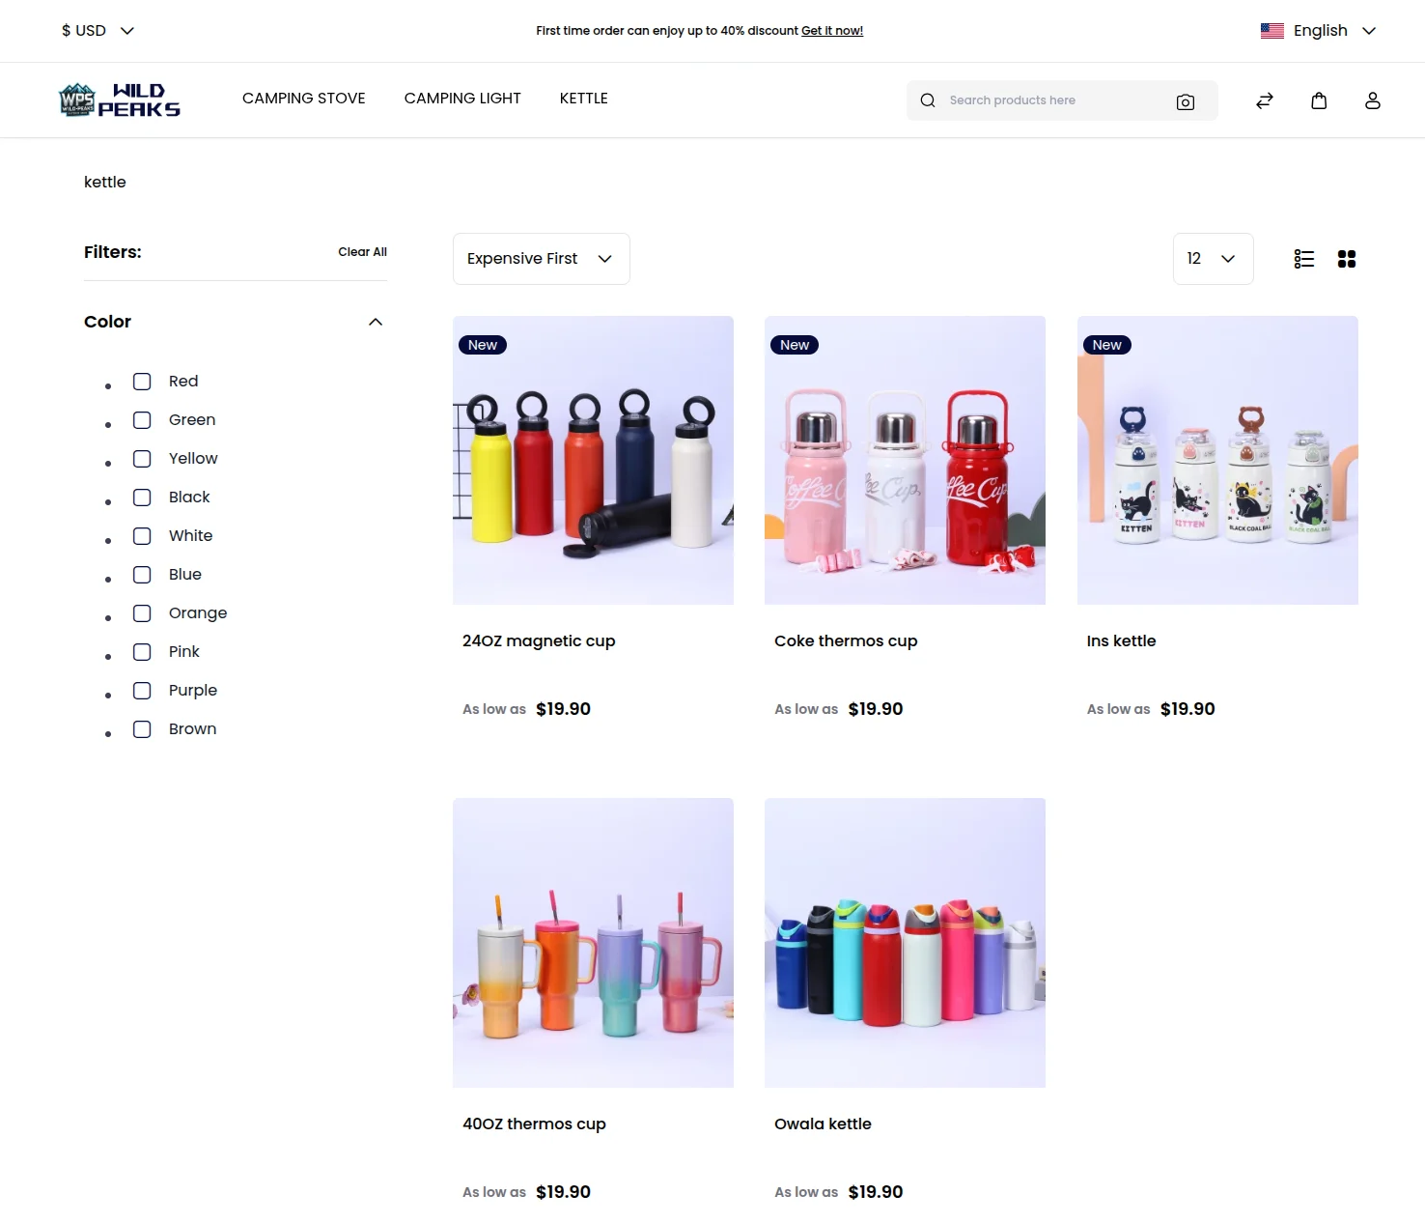The image size is (1425, 1223).
Task: Open the compare products icon
Action: coord(1265,100)
